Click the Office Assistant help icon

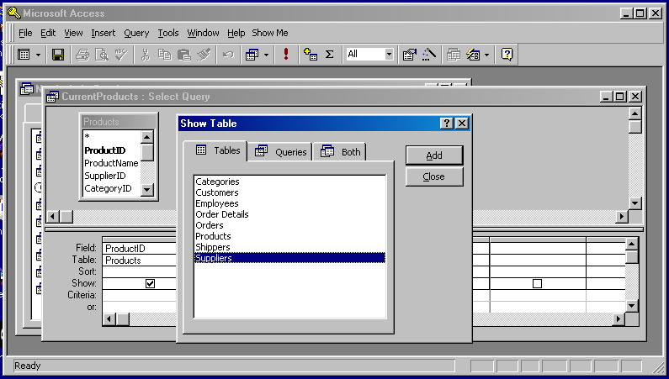pos(507,55)
